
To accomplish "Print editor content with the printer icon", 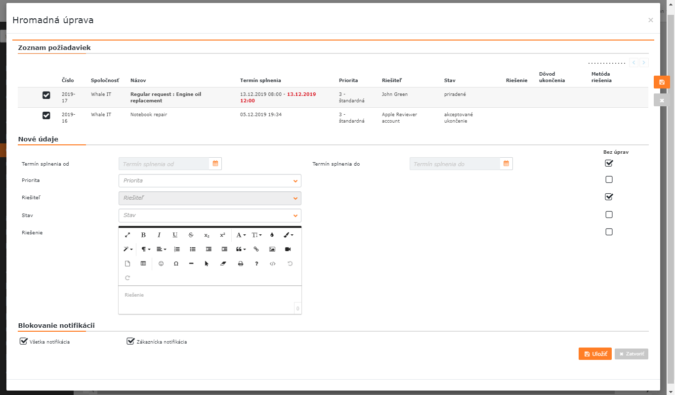I will pyautogui.click(x=241, y=264).
